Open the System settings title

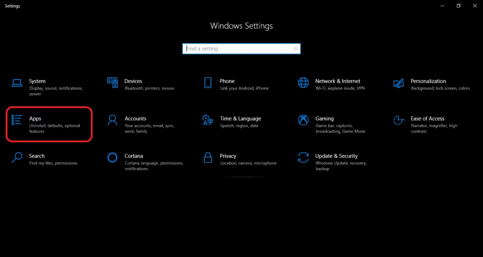37,81
